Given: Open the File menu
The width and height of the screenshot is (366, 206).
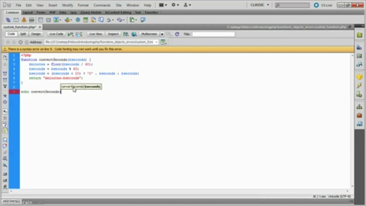Looking at the screenshot, I should pos(18,5).
